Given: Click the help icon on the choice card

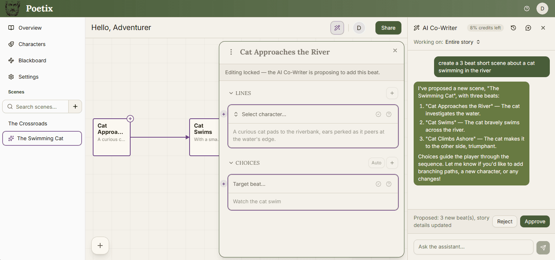Looking at the screenshot, I should pos(389,184).
